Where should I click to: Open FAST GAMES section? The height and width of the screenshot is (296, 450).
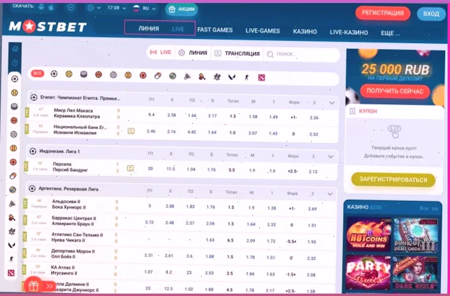(x=215, y=30)
